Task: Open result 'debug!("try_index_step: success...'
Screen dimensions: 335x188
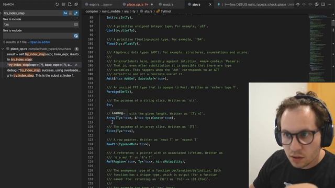Action: click(x=44, y=70)
